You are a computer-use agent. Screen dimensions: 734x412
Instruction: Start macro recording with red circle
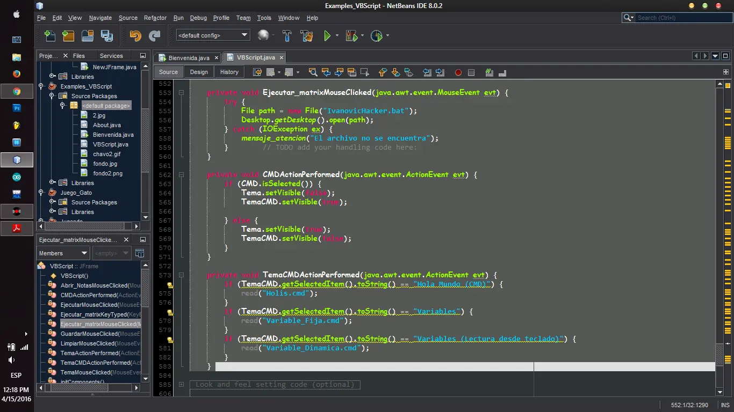(x=458, y=72)
